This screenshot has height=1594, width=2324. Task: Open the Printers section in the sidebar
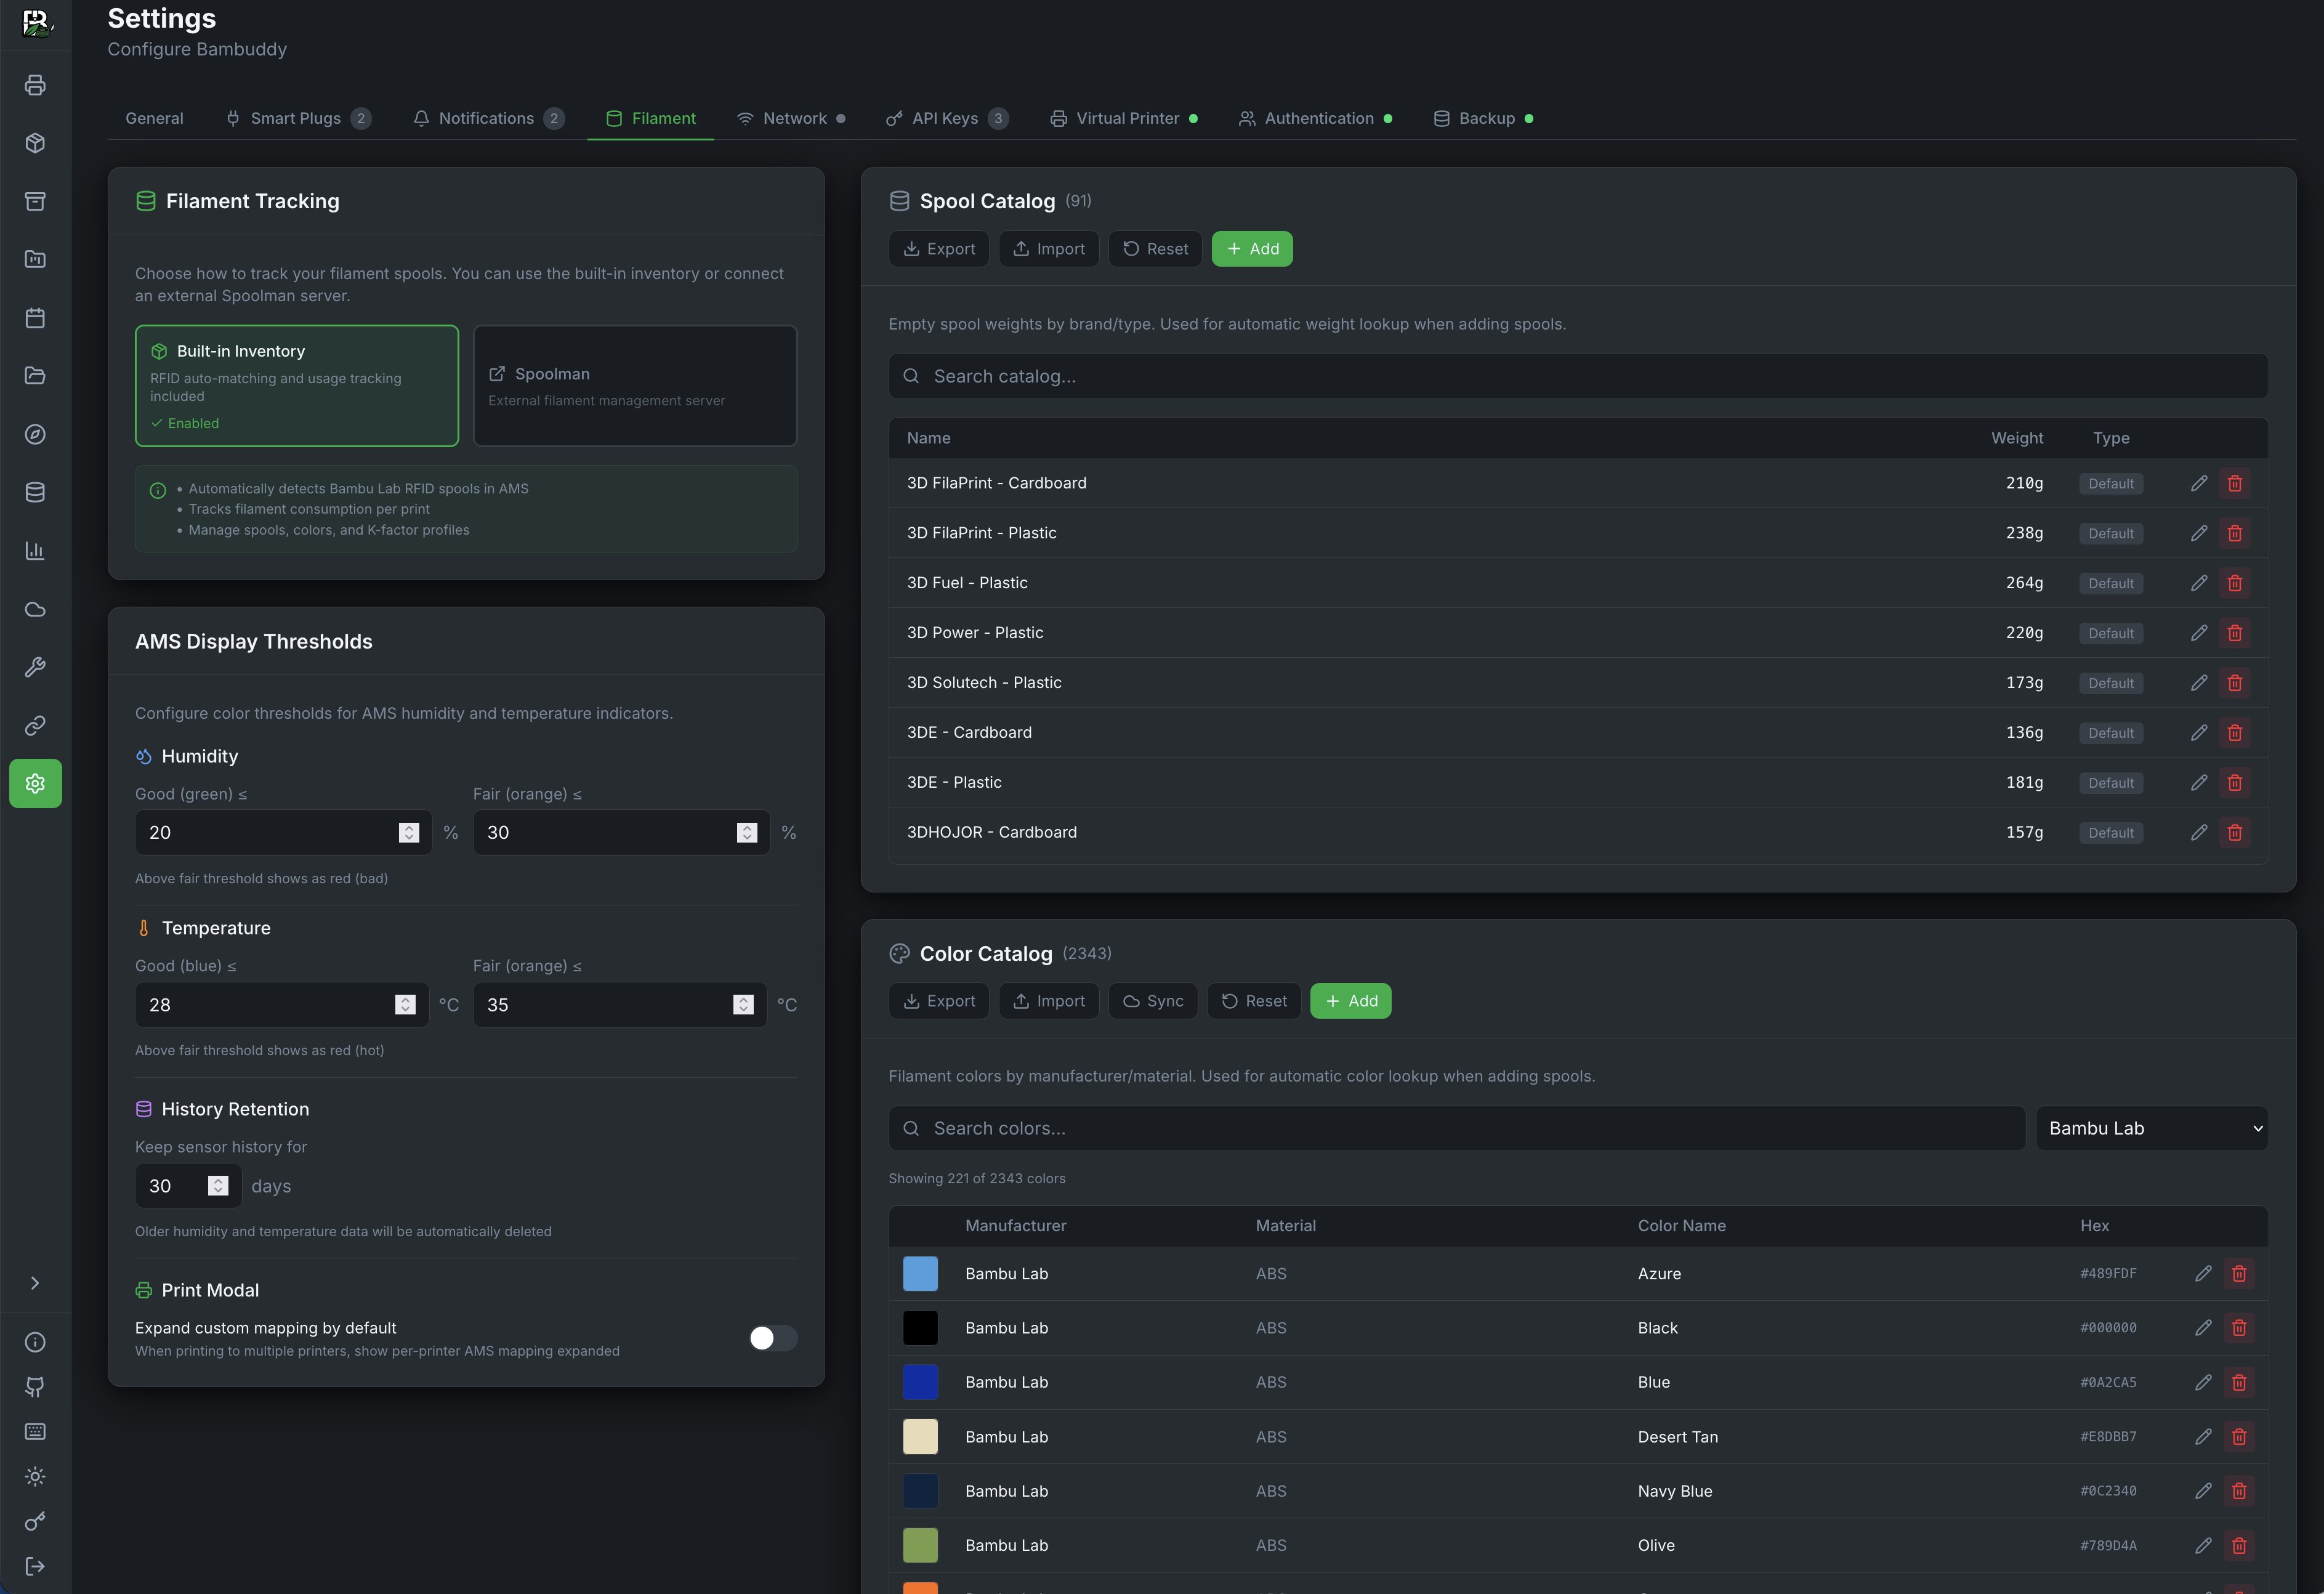click(x=35, y=85)
